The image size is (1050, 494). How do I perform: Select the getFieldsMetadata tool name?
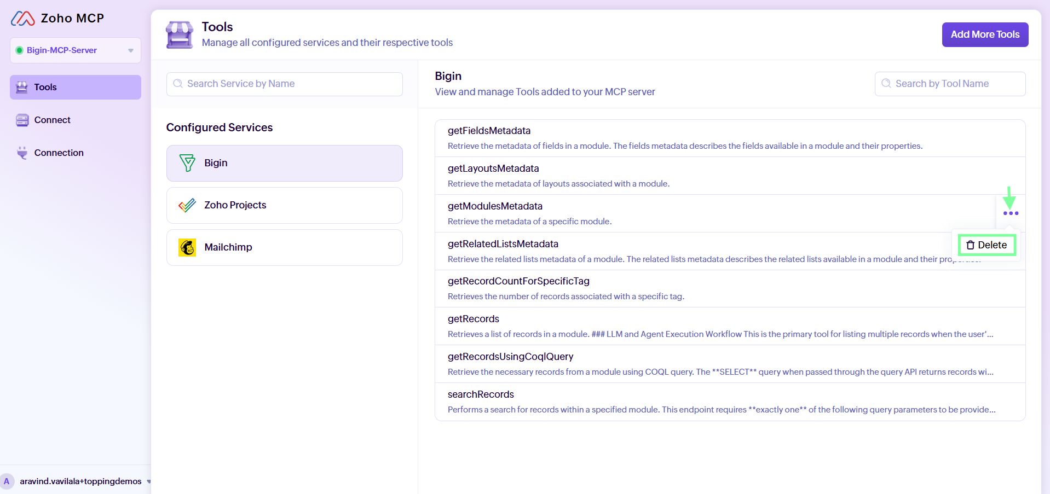489,131
